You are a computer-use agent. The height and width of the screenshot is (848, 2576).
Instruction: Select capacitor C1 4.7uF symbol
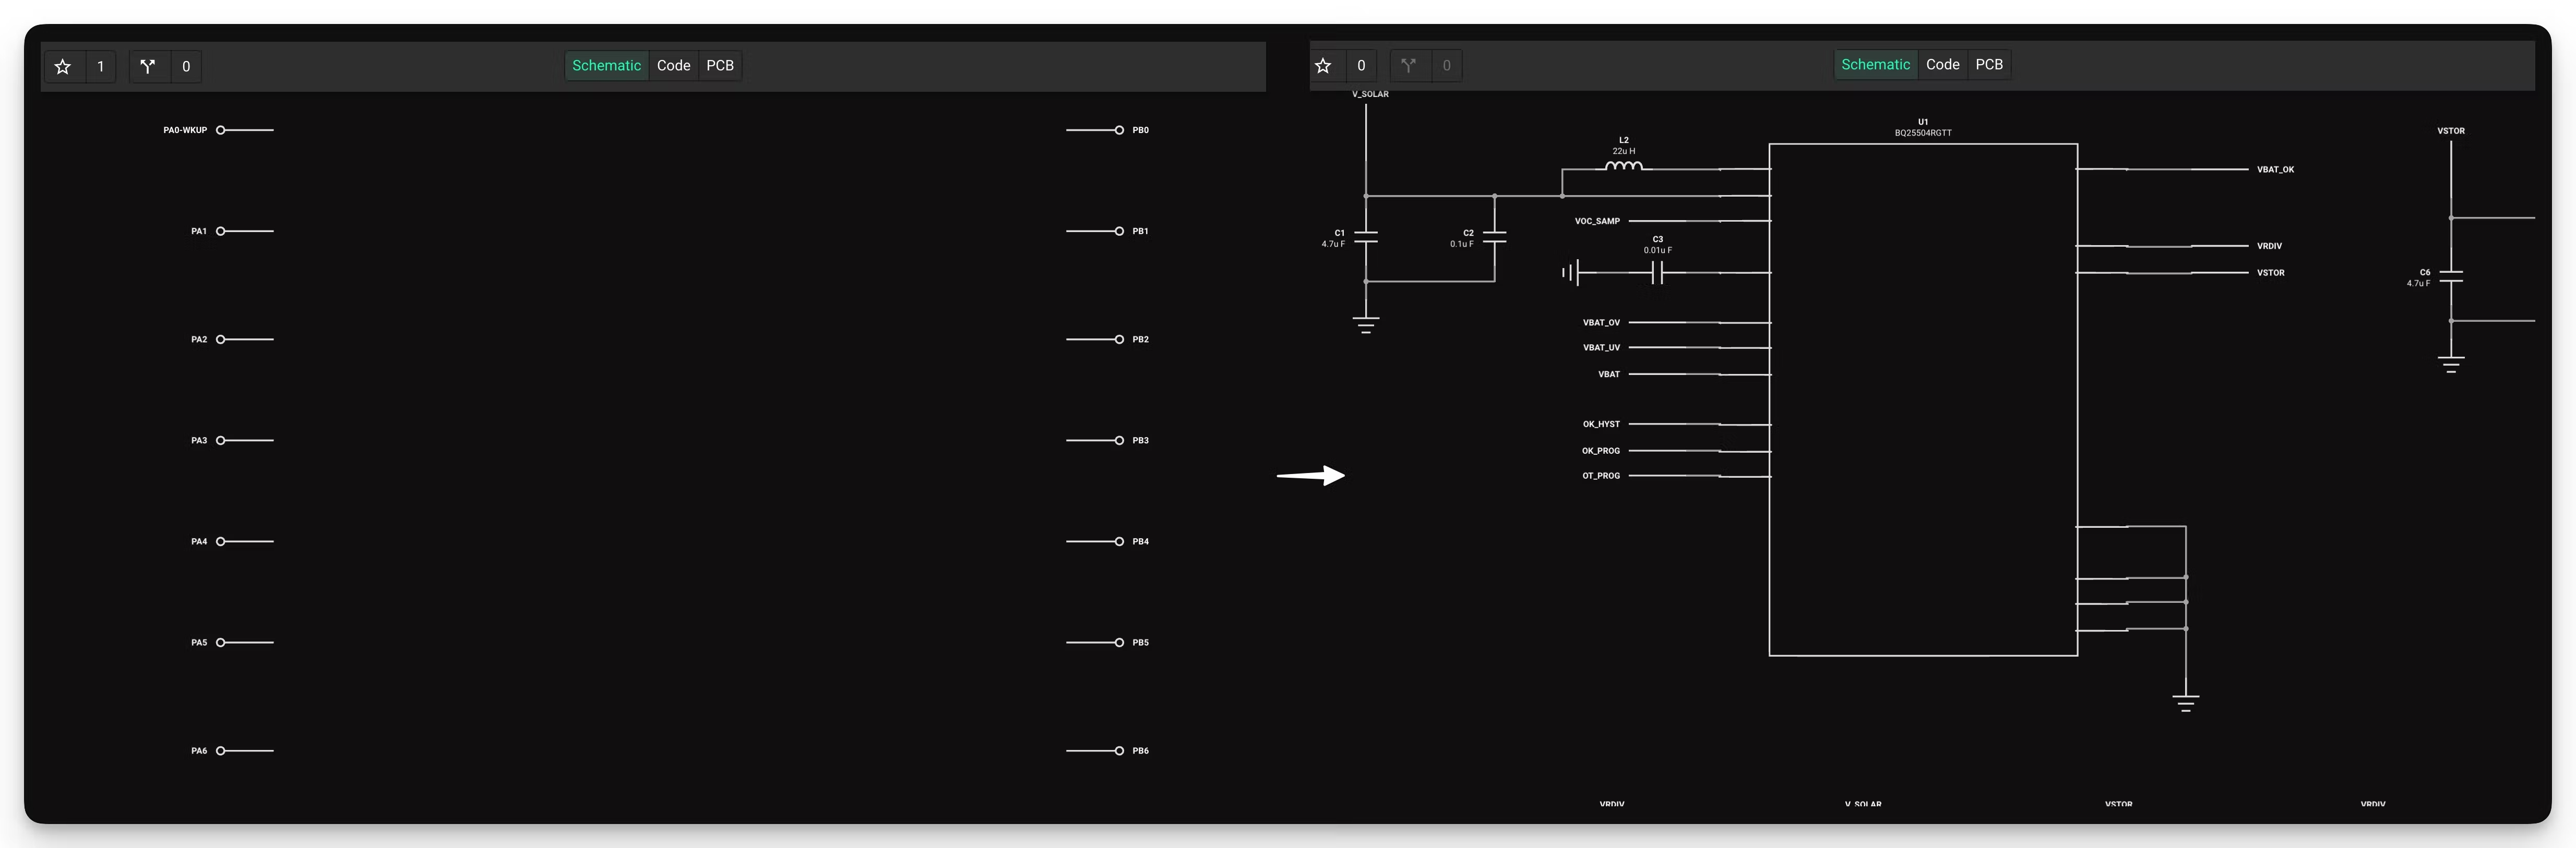point(1366,238)
